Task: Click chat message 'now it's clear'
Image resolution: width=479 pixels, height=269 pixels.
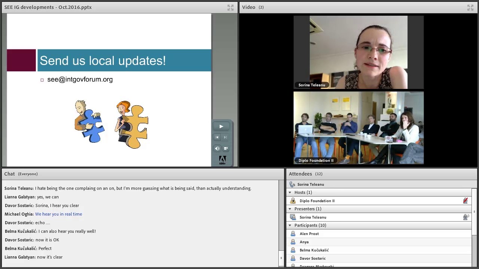Action: point(50,257)
